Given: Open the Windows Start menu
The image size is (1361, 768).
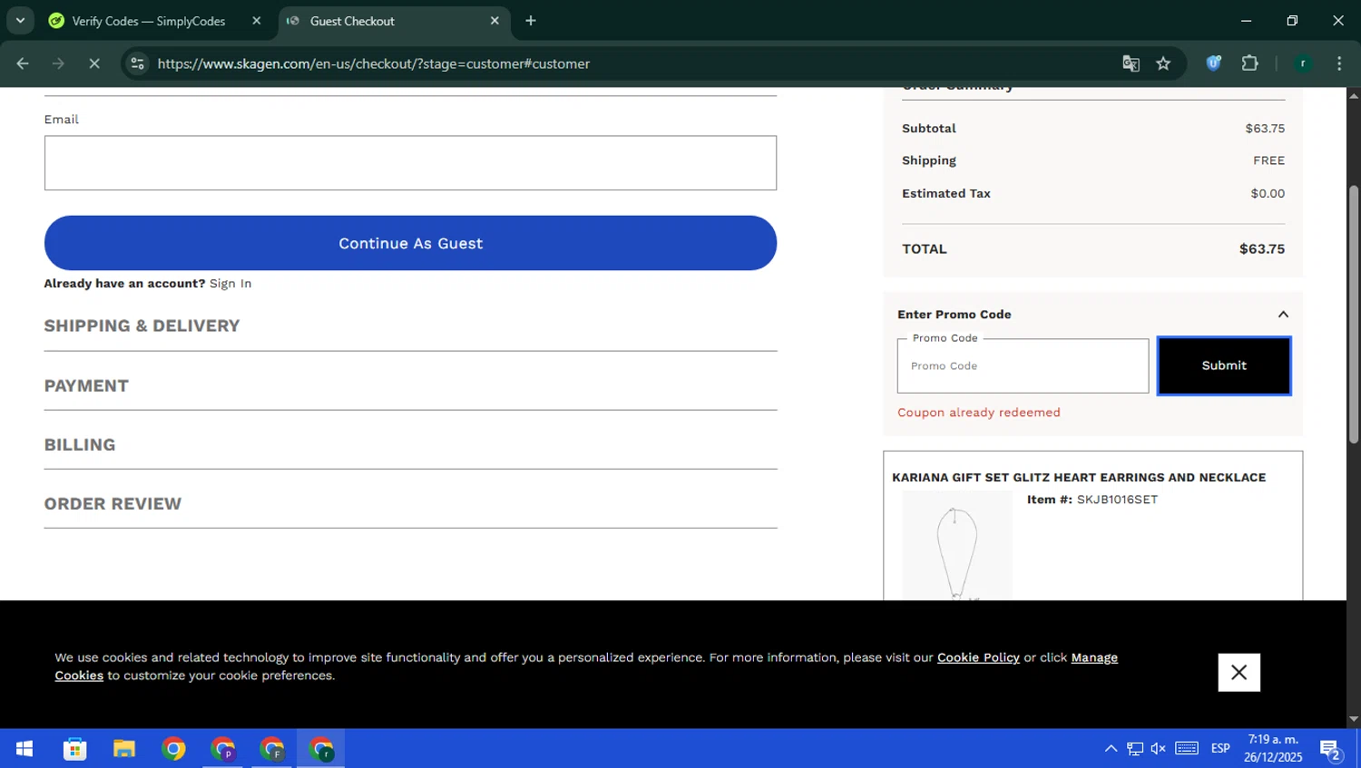Looking at the screenshot, I should point(24,749).
